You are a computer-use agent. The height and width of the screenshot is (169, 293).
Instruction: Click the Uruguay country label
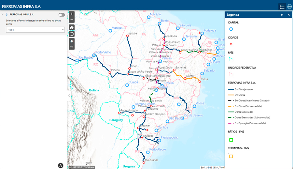[129, 166]
